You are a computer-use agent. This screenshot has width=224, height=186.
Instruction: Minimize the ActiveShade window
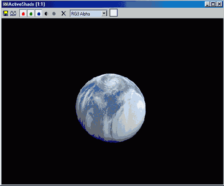[x=207, y=4]
